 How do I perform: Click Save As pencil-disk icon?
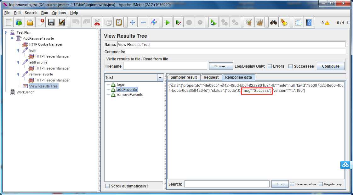pos(62,23)
